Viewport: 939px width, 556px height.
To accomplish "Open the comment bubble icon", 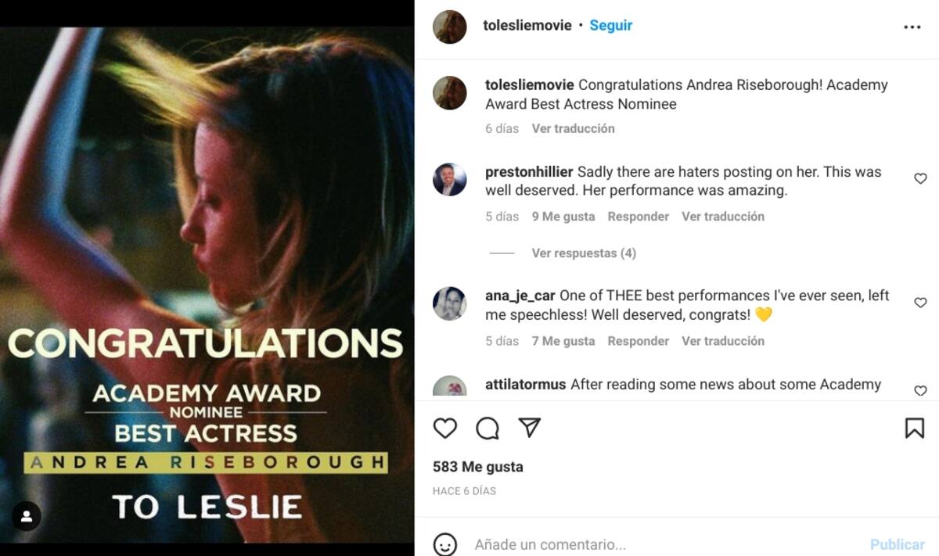I will 487,428.
